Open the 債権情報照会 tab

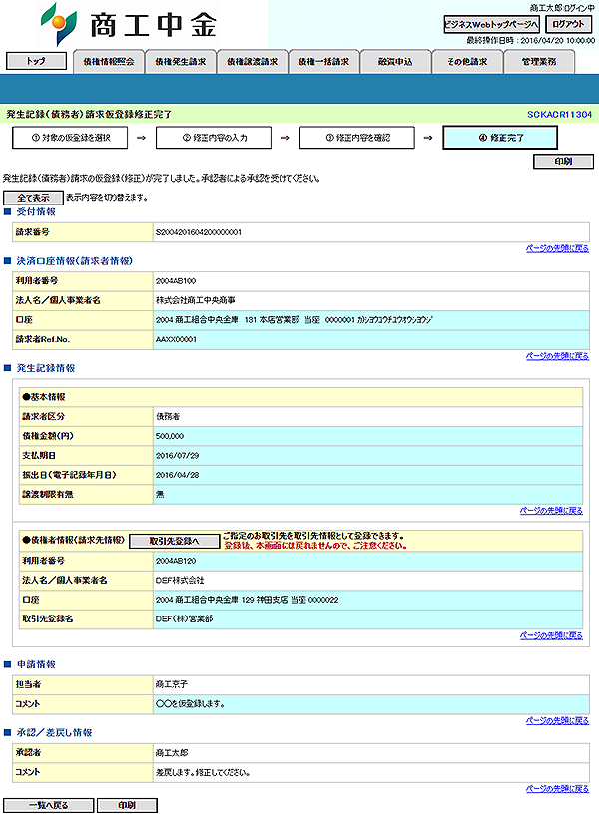tap(109, 62)
